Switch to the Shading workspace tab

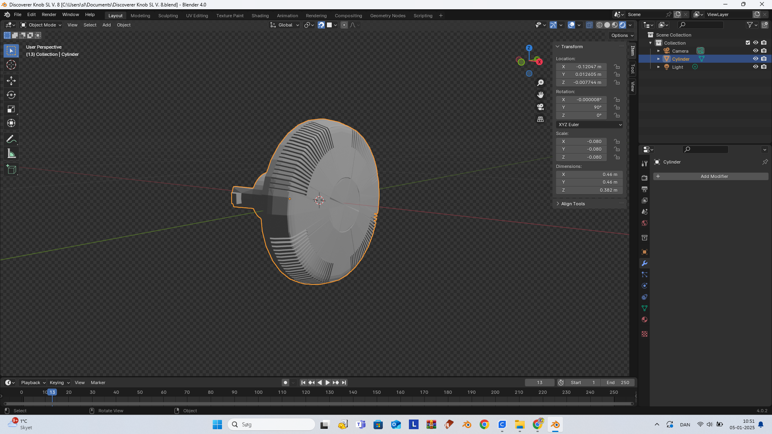pos(260,16)
